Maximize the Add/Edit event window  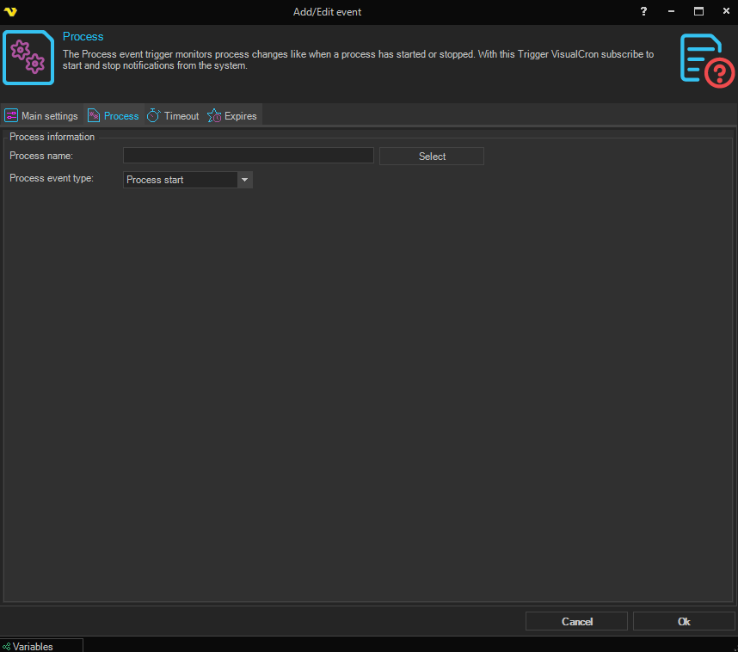698,12
